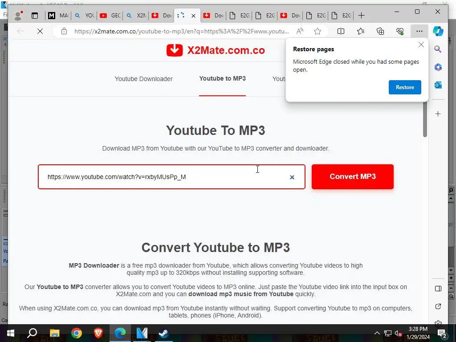Image resolution: width=456 pixels, height=342 pixels.
Task: Click the Convert MP3 button
Action: [x=353, y=176]
